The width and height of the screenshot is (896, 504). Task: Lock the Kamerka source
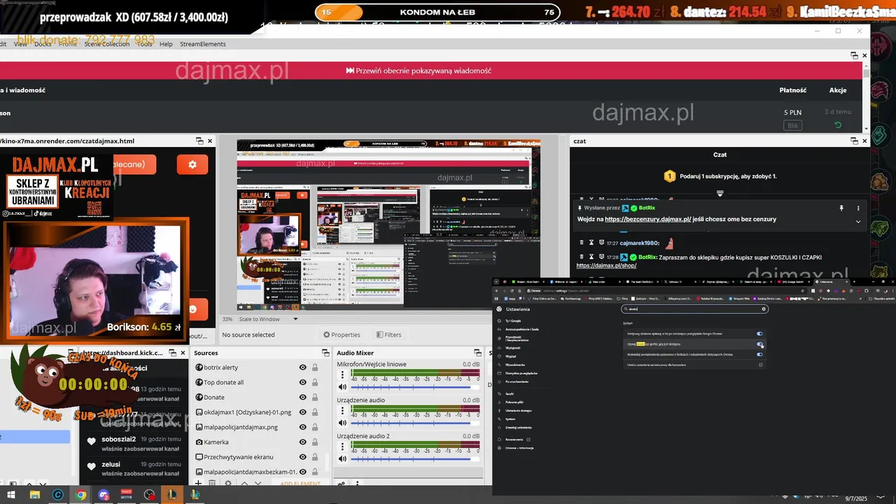315,442
